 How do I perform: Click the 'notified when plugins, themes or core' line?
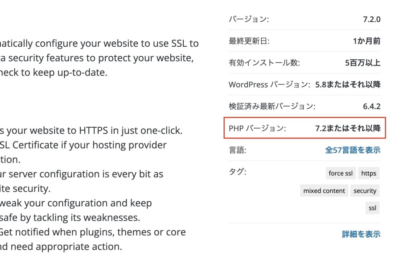[93, 232]
